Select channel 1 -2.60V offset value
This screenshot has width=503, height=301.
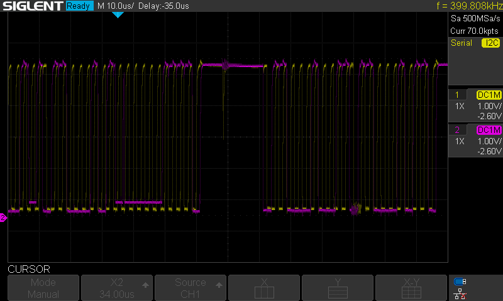coord(489,116)
